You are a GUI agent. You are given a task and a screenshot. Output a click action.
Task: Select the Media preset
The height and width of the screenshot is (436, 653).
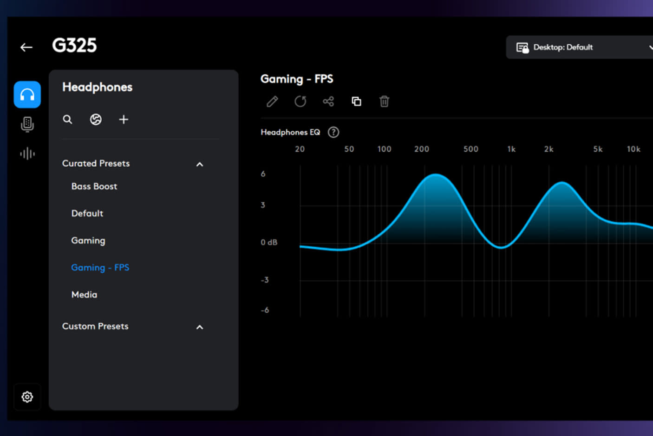[x=84, y=295]
